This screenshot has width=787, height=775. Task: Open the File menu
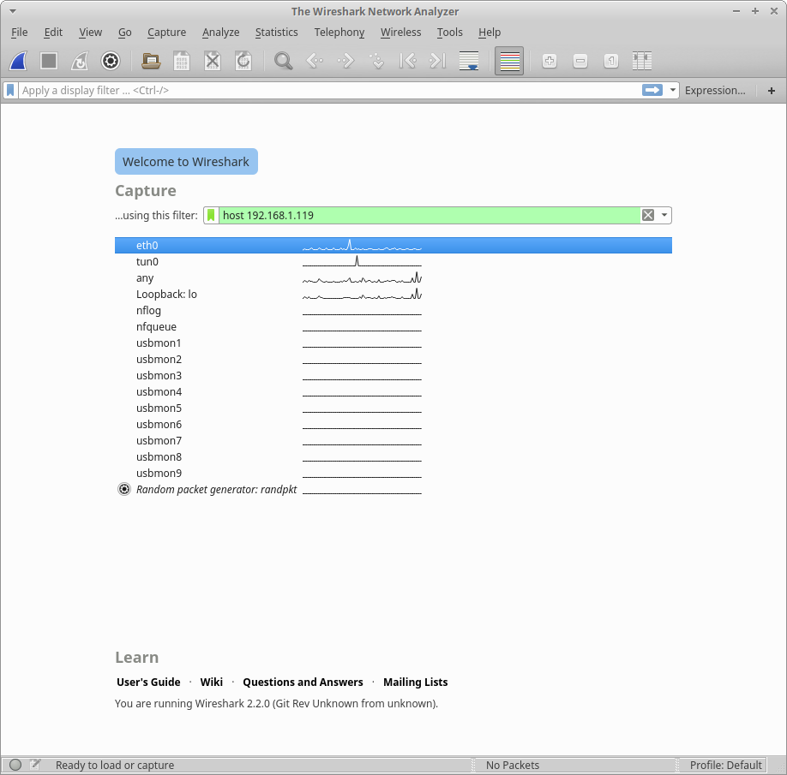point(20,32)
